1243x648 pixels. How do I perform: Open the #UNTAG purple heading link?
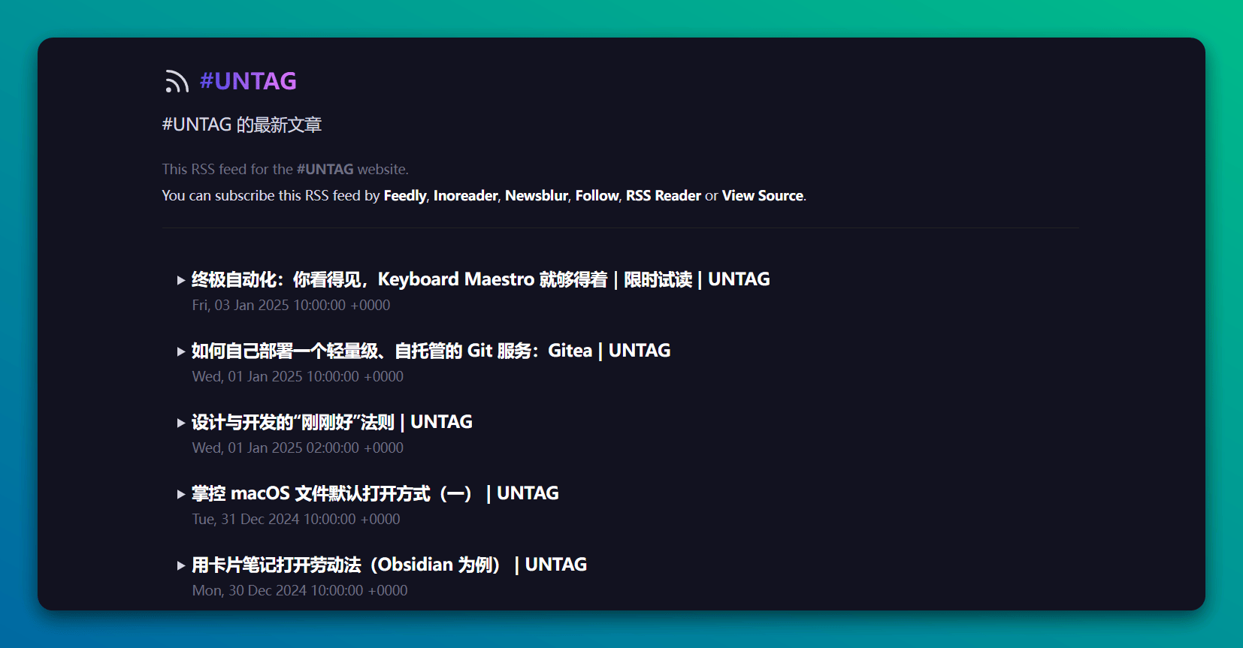(248, 81)
